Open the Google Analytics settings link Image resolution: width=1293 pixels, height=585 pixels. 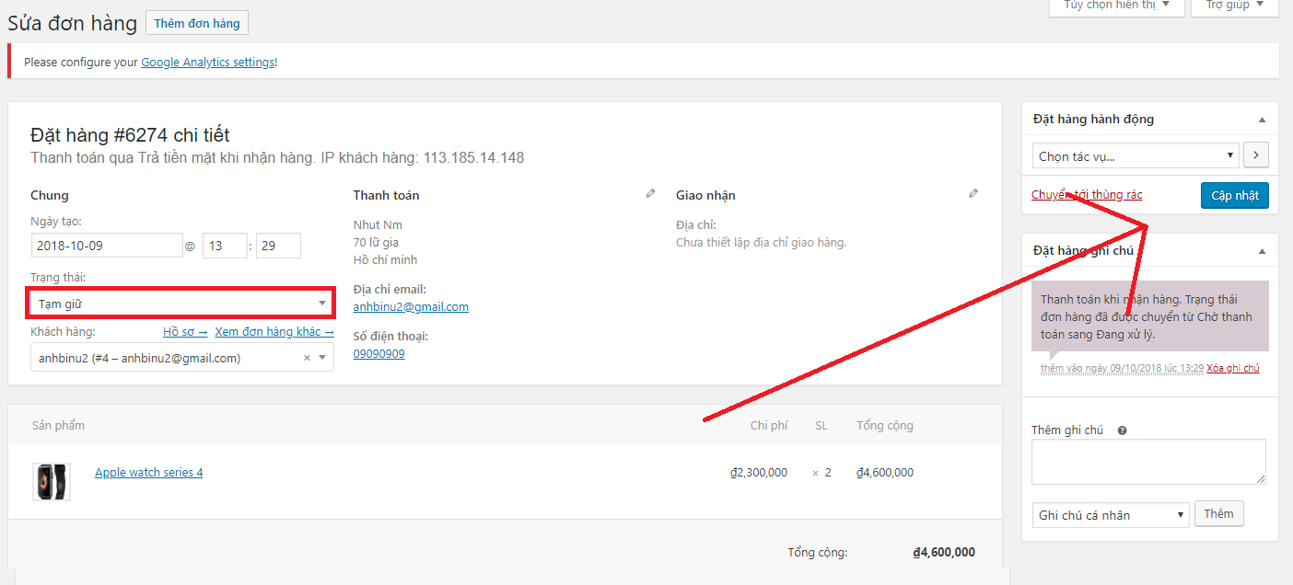tap(207, 63)
